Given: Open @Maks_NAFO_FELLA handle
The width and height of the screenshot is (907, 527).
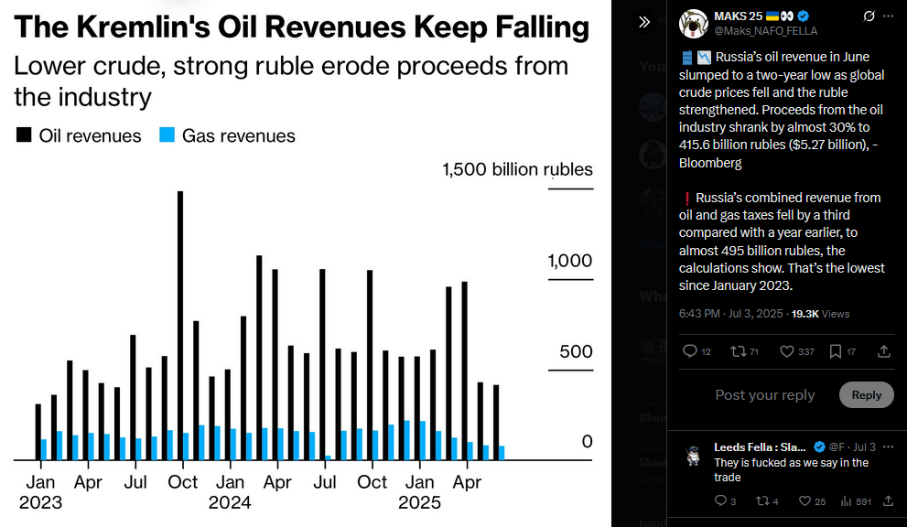Looking at the screenshot, I should [765, 31].
